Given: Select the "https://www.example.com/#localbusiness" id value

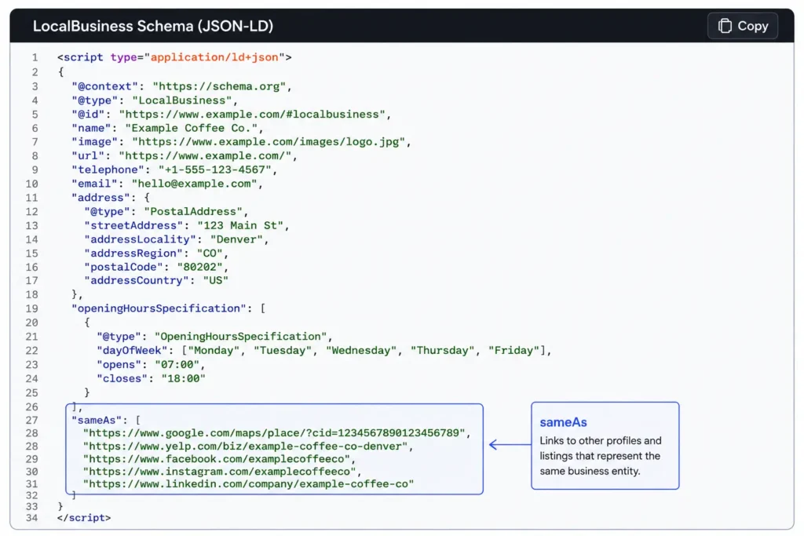Looking at the screenshot, I should pos(252,115).
